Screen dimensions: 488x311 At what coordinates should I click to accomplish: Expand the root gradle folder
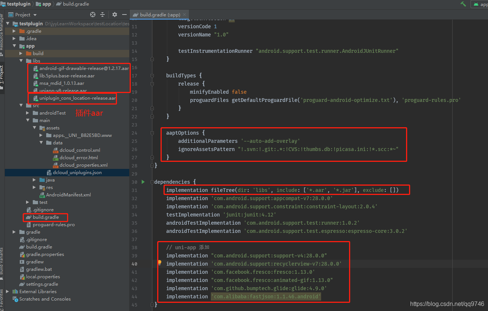14,232
